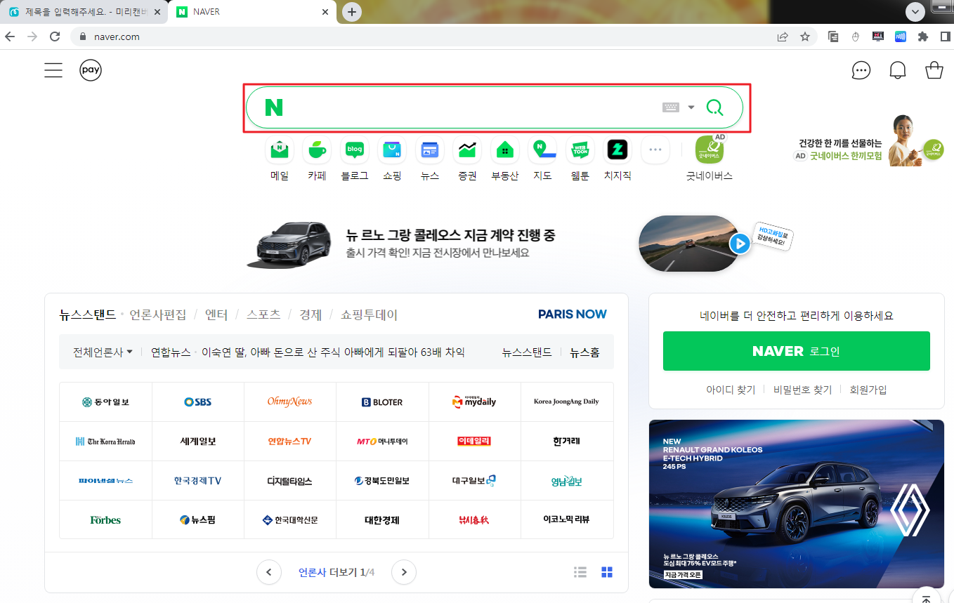Select the 엔터 tab
954x603 pixels.
click(x=216, y=315)
